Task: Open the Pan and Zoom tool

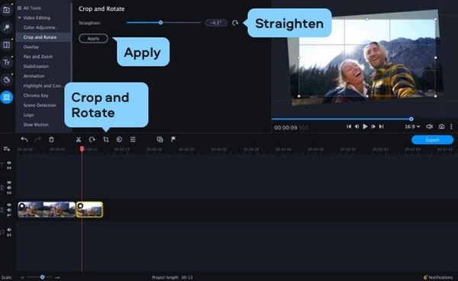Action: coord(38,57)
